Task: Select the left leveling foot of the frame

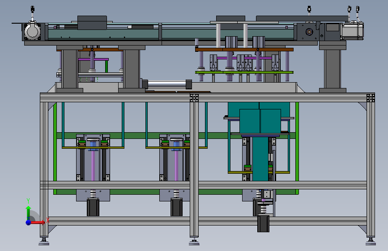Action: tap(44, 242)
